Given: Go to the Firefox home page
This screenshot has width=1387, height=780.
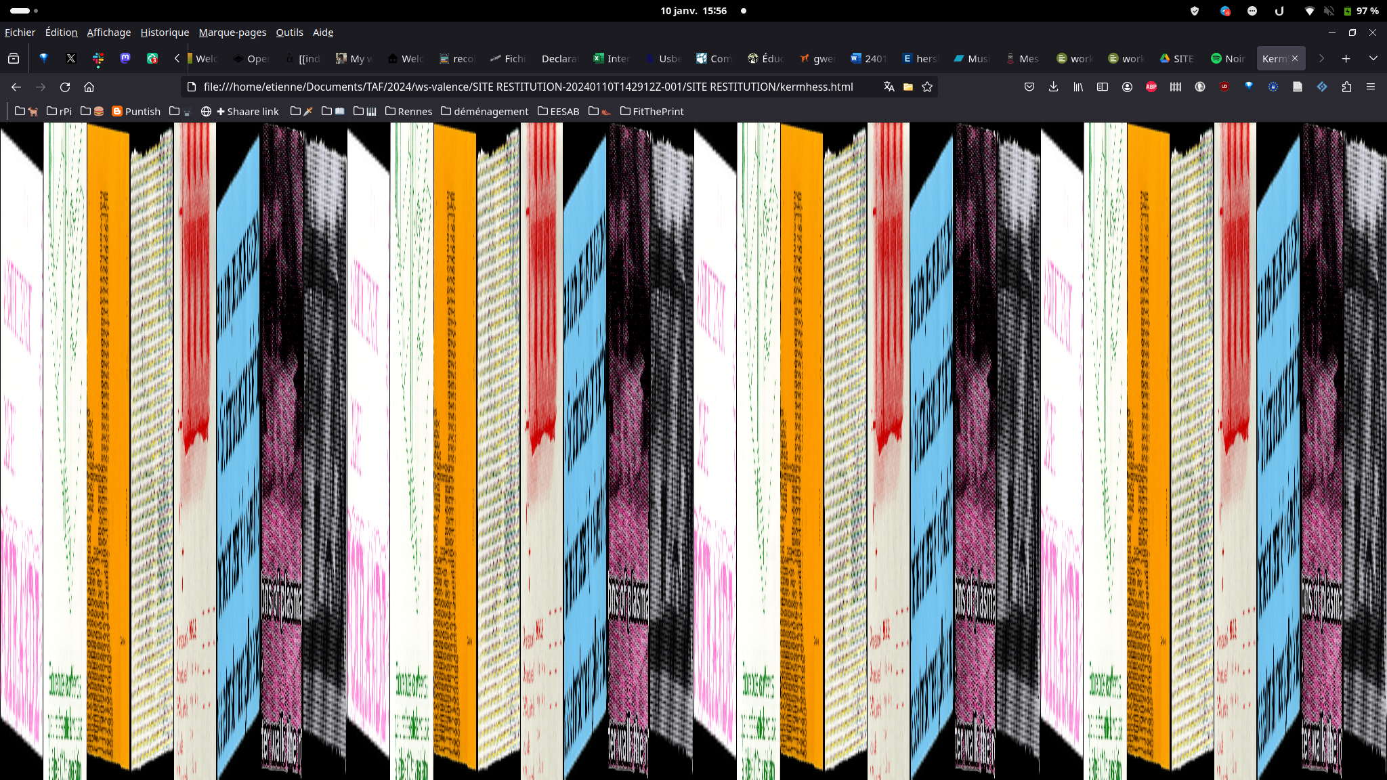Looking at the screenshot, I should pos(89,87).
